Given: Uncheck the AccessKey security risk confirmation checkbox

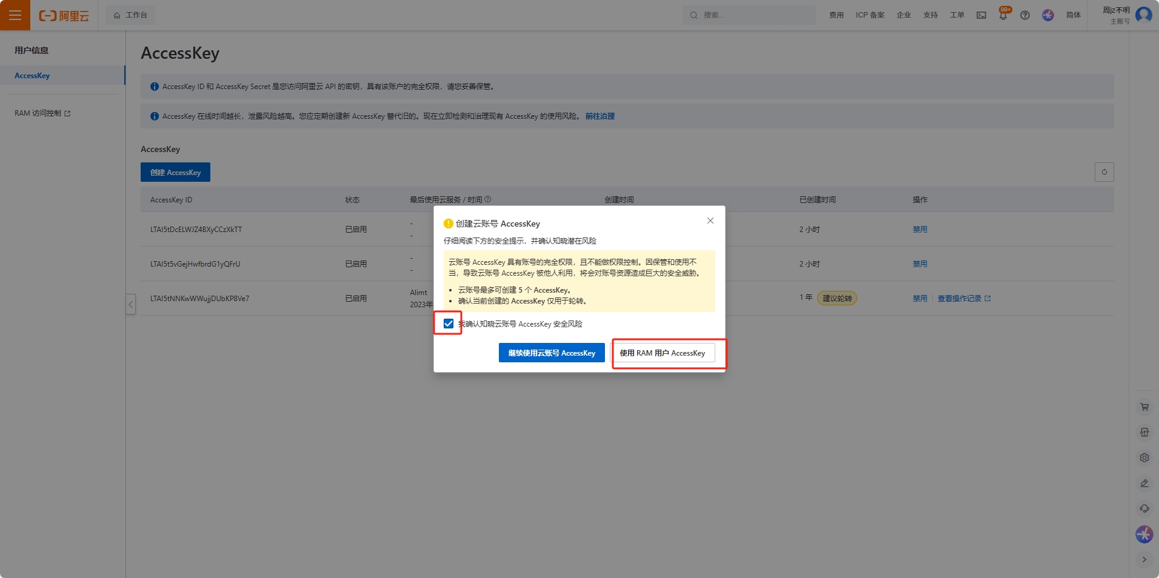Looking at the screenshot, I should pos(449,324).
